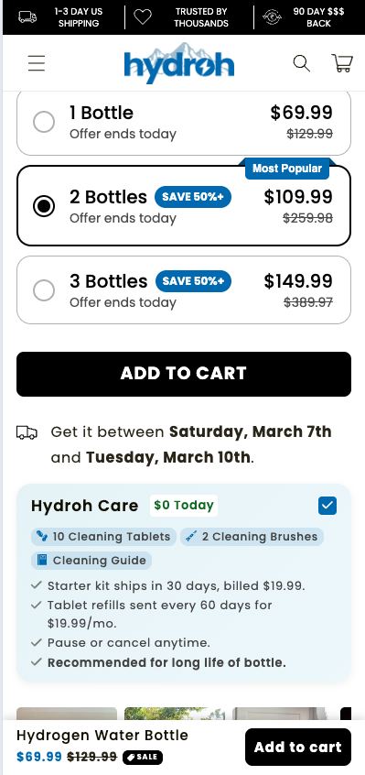This screenshot has width=365, height=775.
Task: Uncheck the Hydroh Care checkbox
Action: tap(327, 506)
